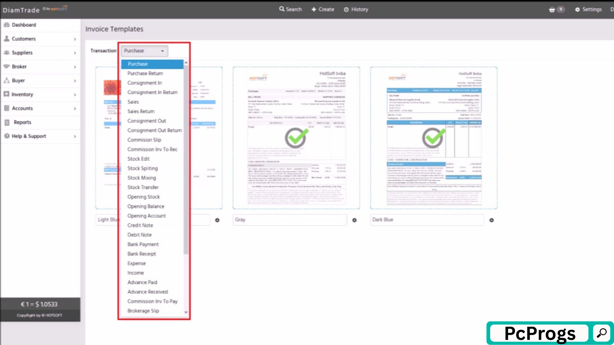This screenshot has width=614, height=345.
Task: Click the dropdown list scroll-down arrow
Action: point(186,312)
